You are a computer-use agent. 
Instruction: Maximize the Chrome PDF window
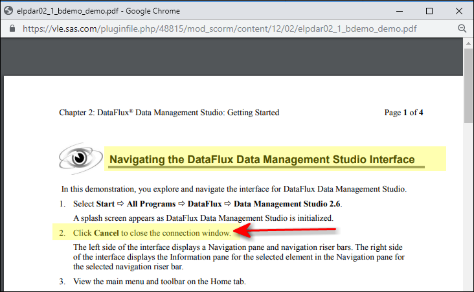click(429, 11)
